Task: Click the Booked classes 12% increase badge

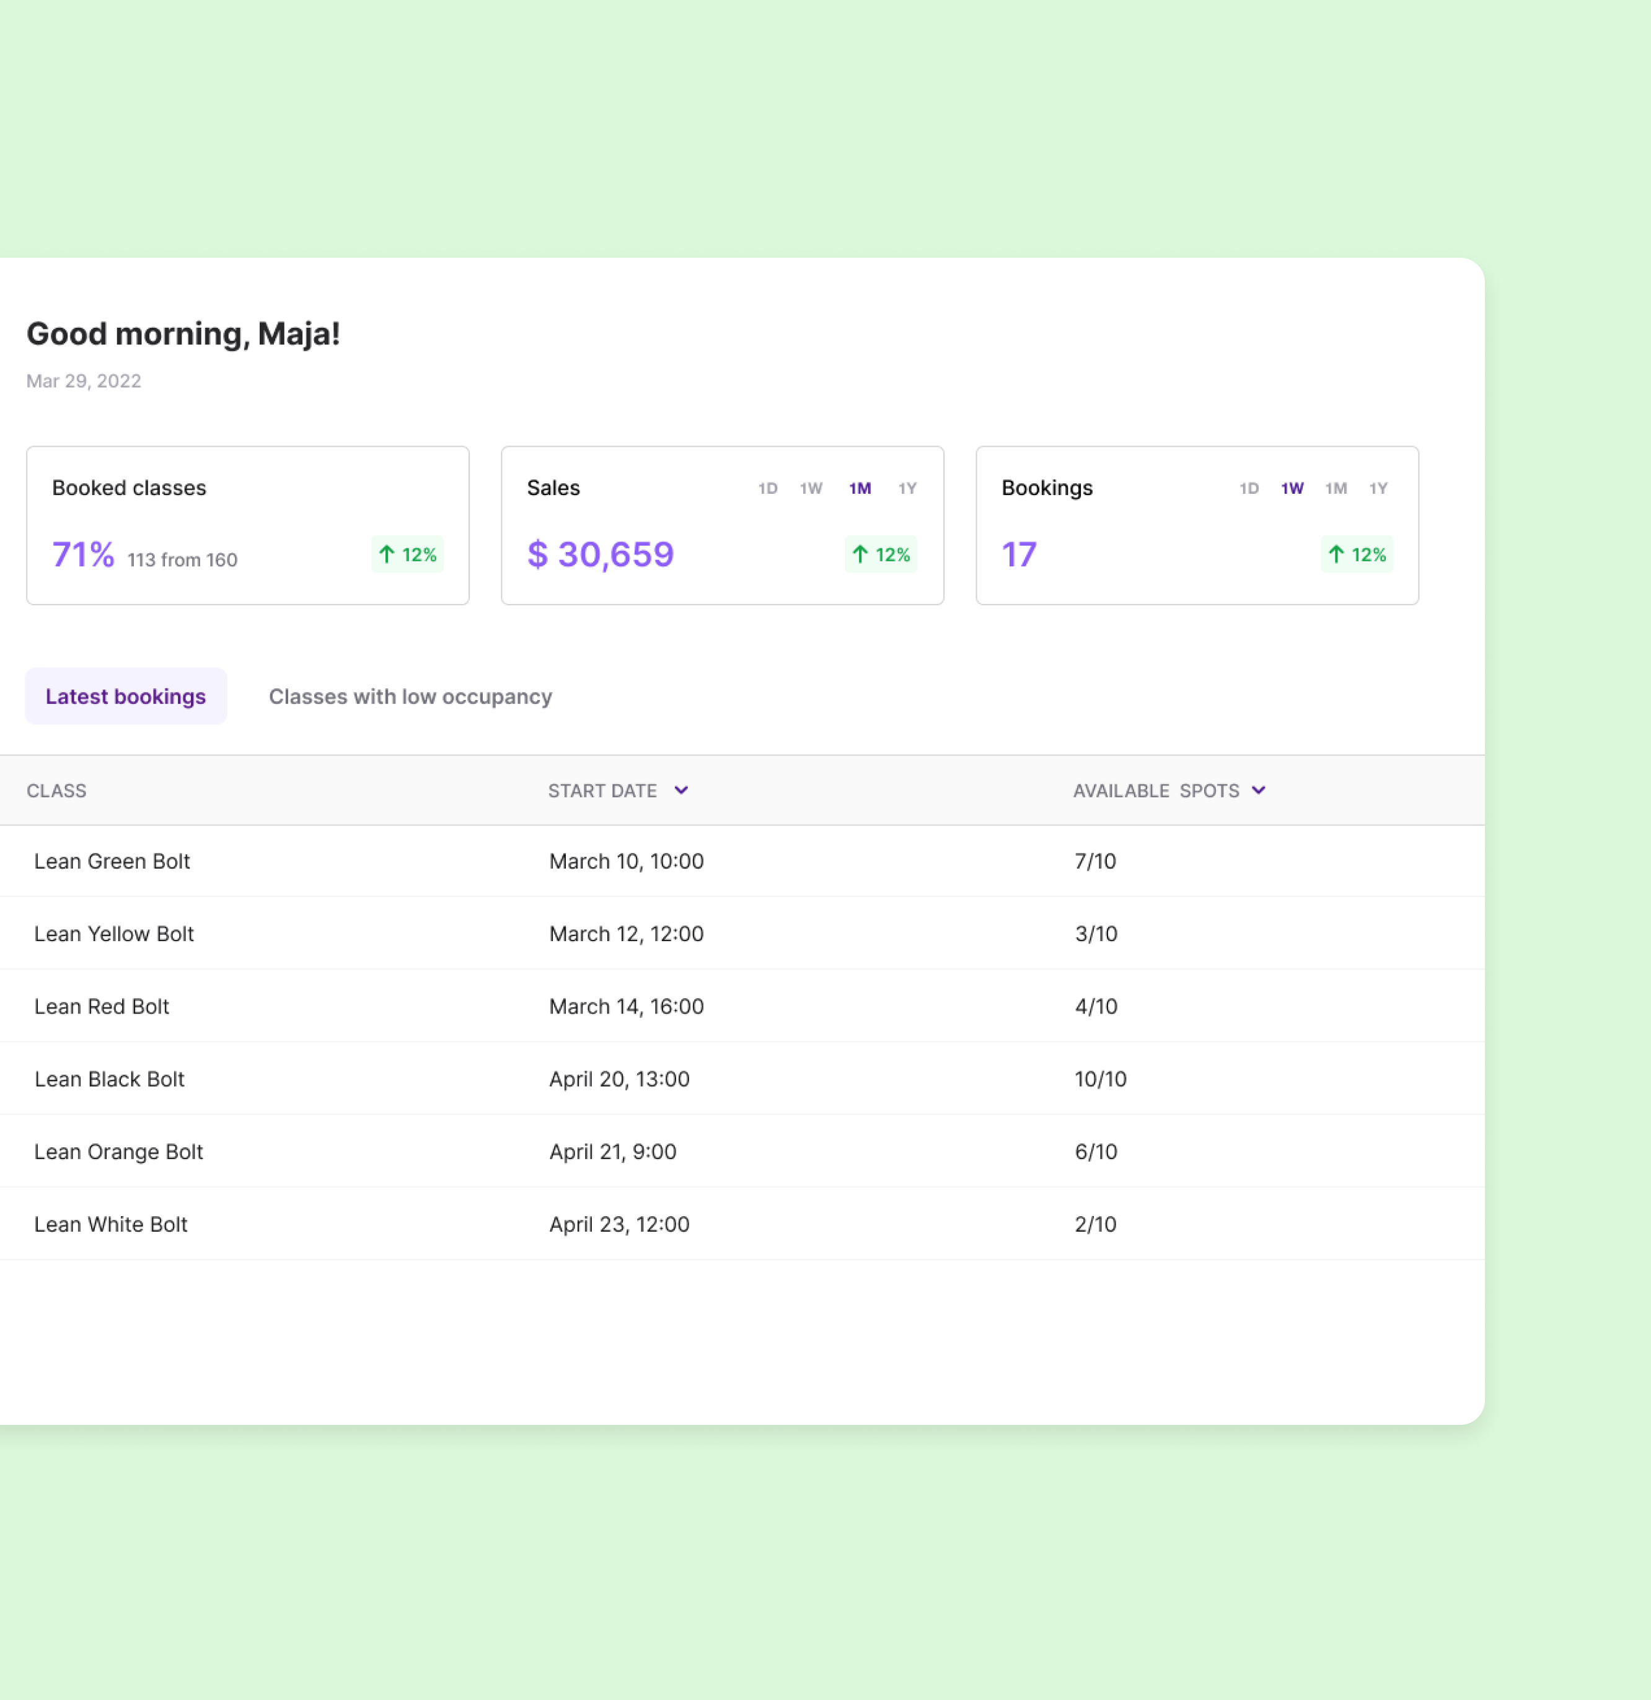Action: [x=407, y=554]
